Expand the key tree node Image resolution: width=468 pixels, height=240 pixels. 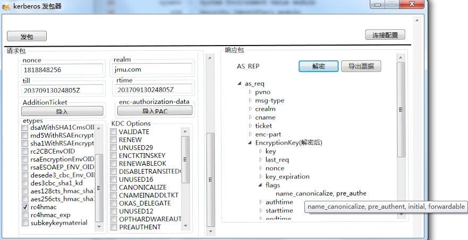pos(261,152)
